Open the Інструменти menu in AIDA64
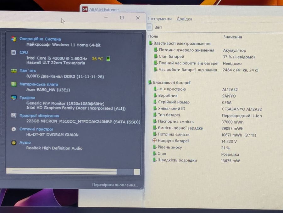 click(x=160, y=19)
